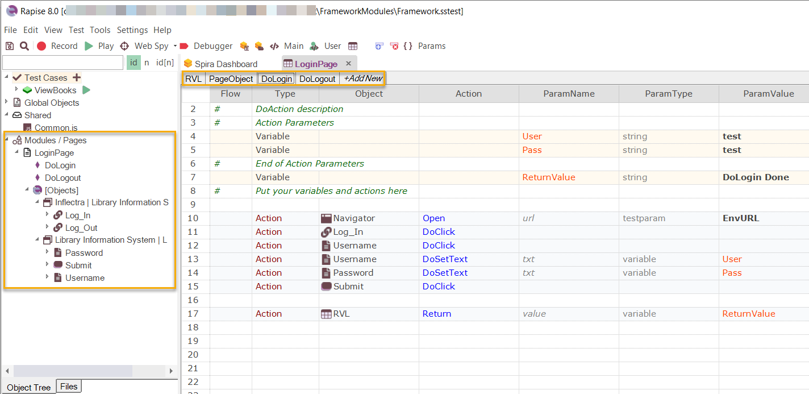This screenshot has height=394, width=809.
Task: Switch to the Spira Dashboard tab
Action: coord(220,64)
